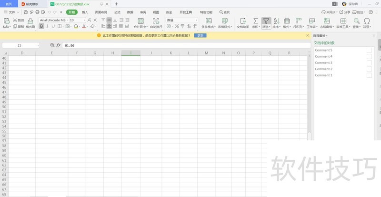Select the row 50 header

pos(4,107)
